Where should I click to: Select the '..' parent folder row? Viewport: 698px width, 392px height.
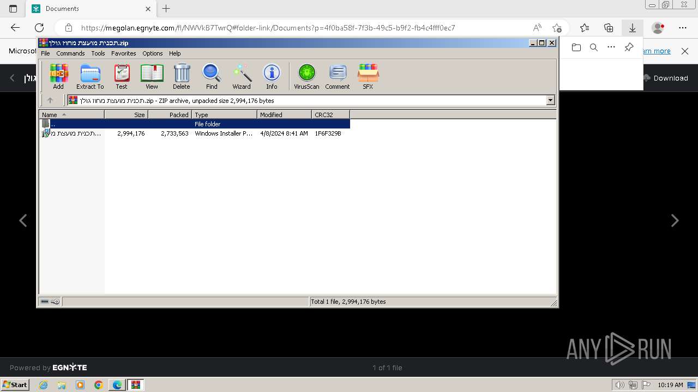pyautogui.click(x=195, y=124)
